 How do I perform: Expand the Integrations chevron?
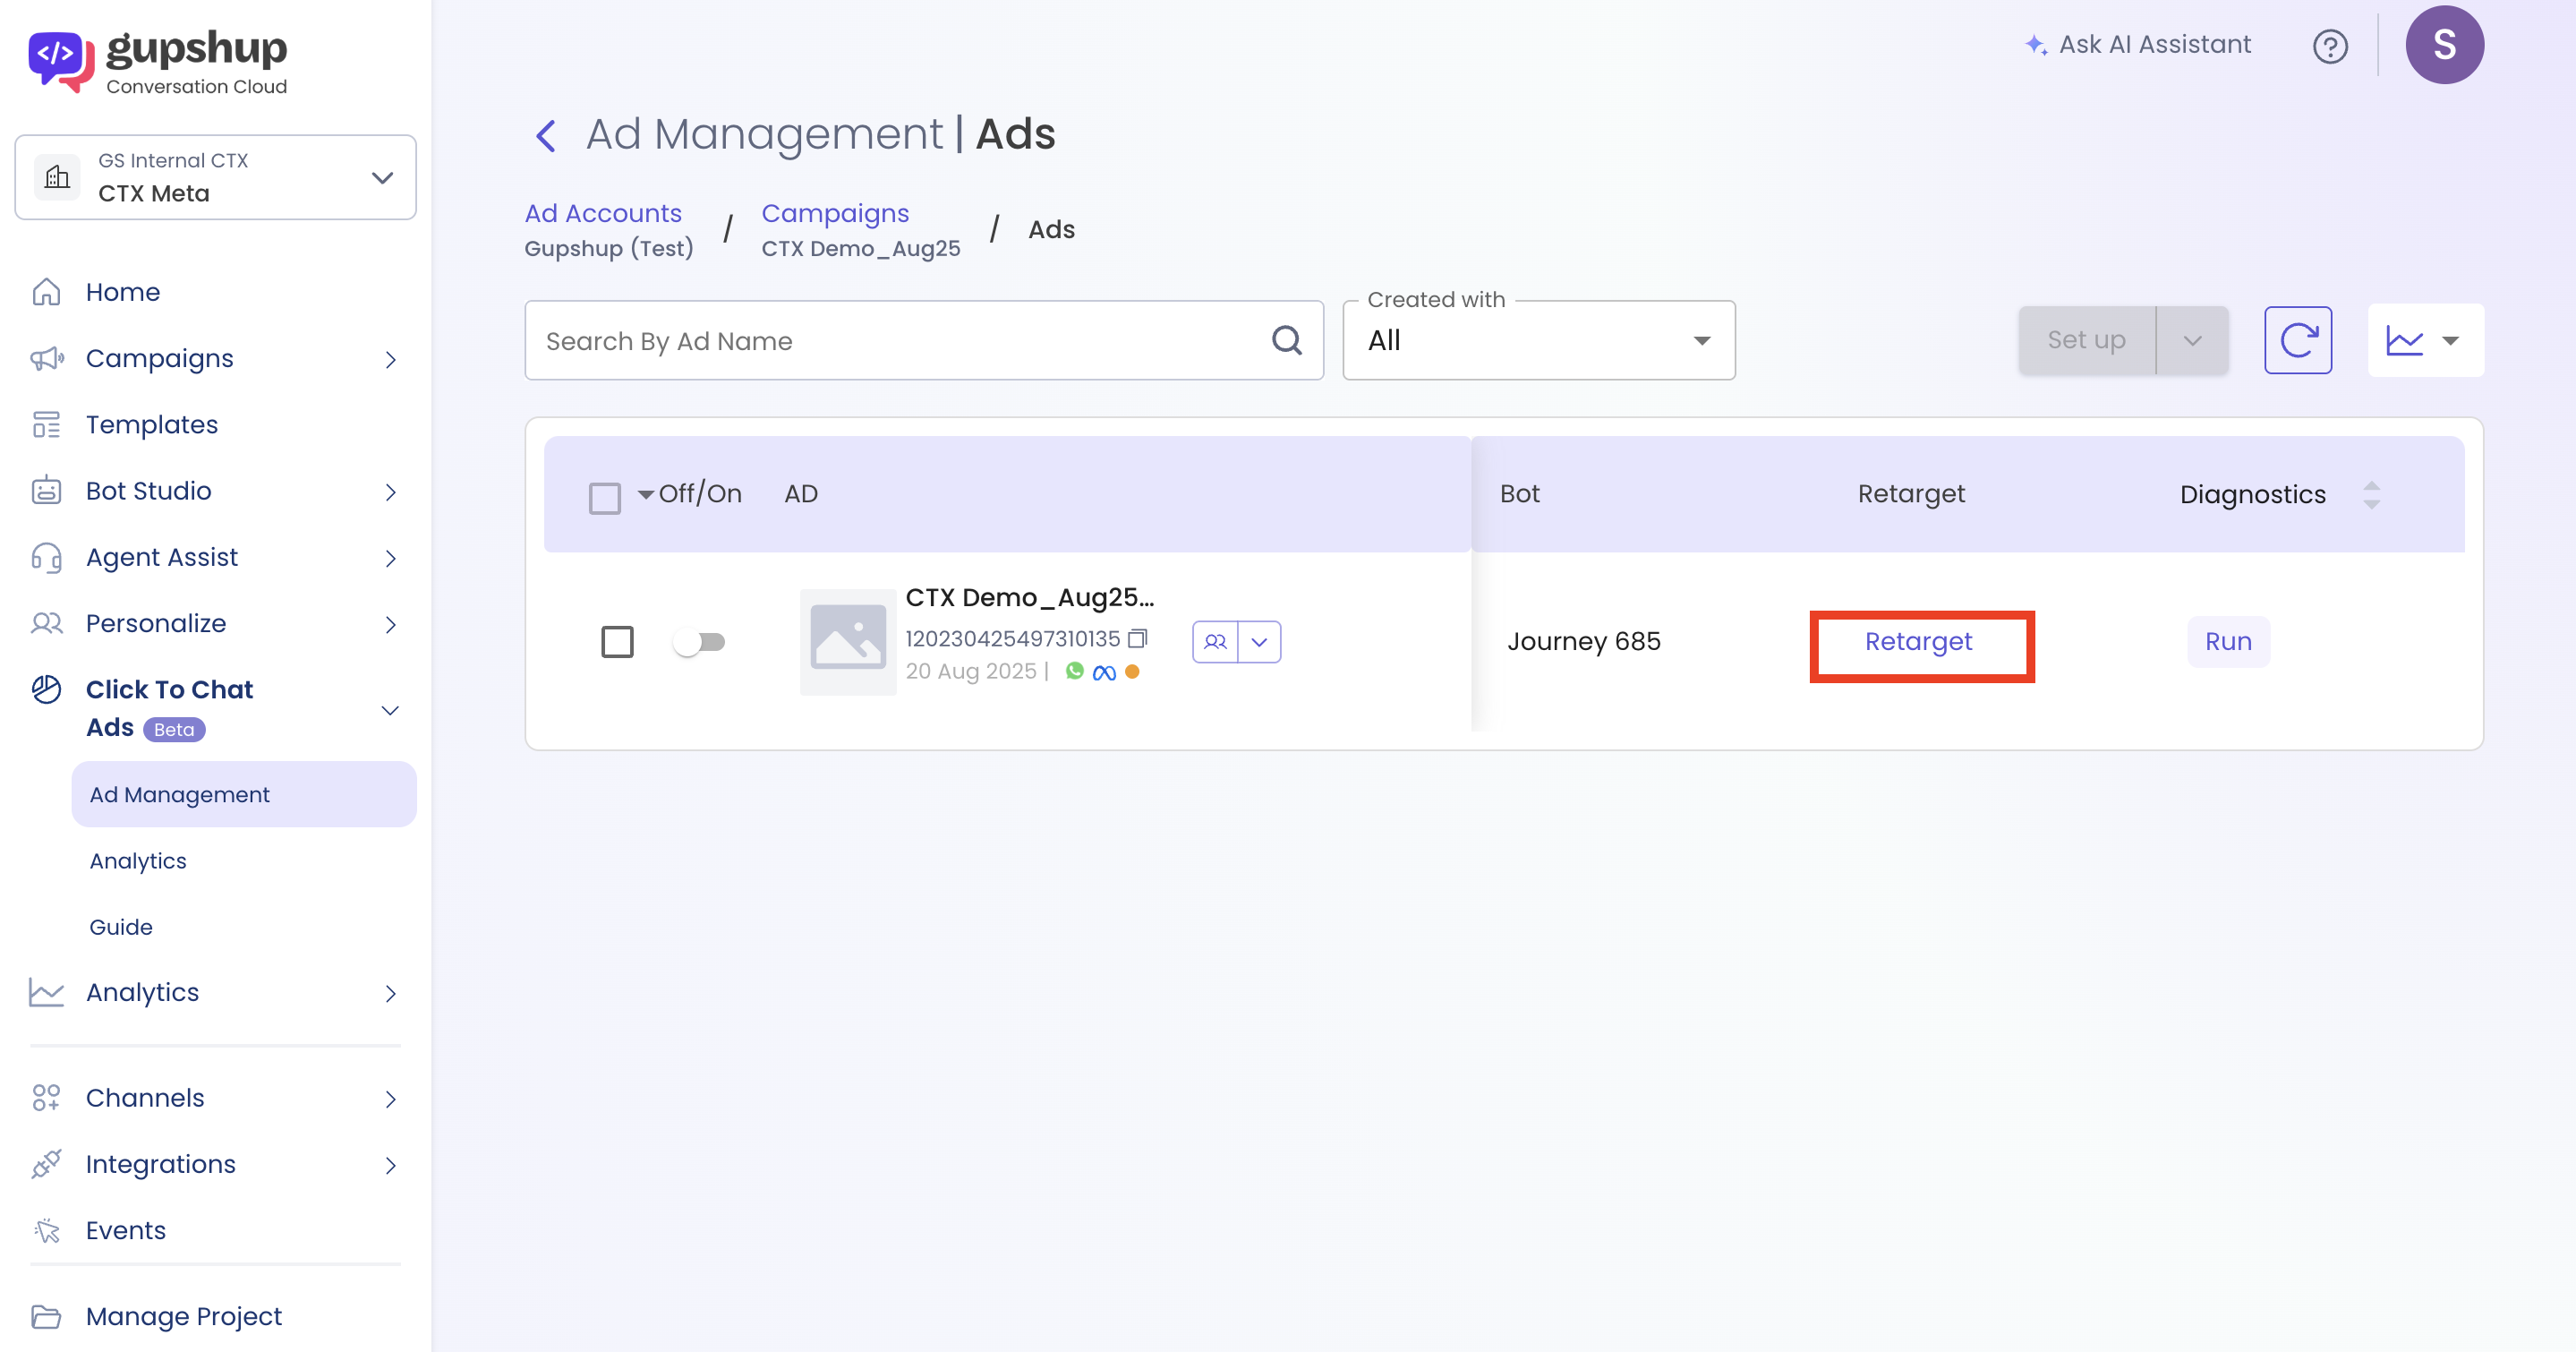390,1165
